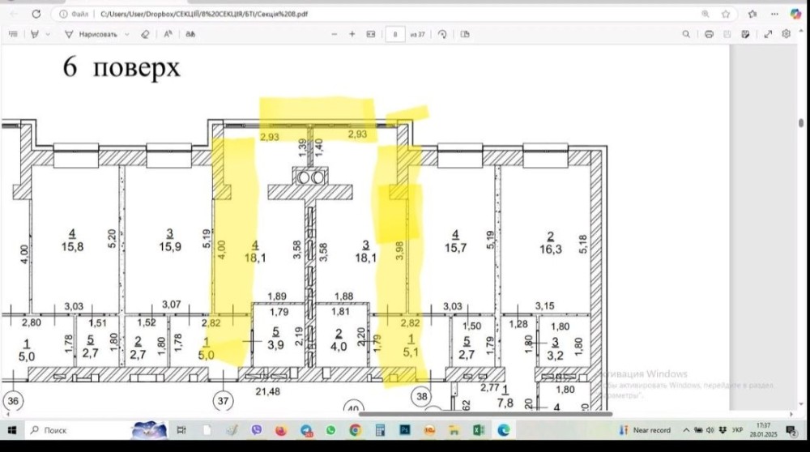Zoom in with the plus button
Screen dimensions: 810x452
(352, 34)
